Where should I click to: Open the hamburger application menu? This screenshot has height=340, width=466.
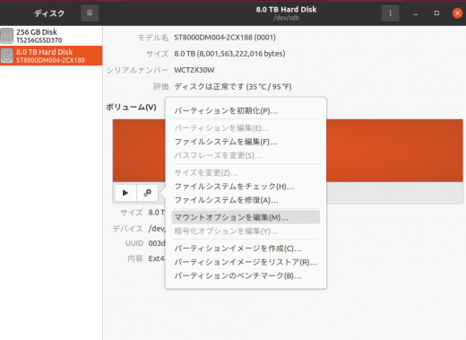(90, 13)
